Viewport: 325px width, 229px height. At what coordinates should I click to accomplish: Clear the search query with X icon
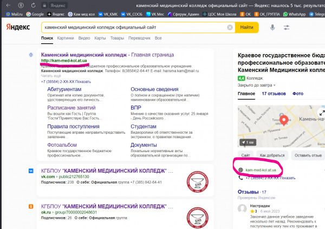tap(230, 28)
